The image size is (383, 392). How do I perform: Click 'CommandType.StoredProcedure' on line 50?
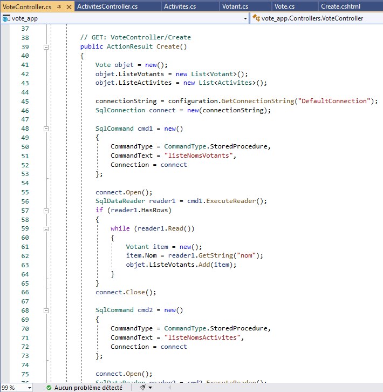click(x=216, y=146)
